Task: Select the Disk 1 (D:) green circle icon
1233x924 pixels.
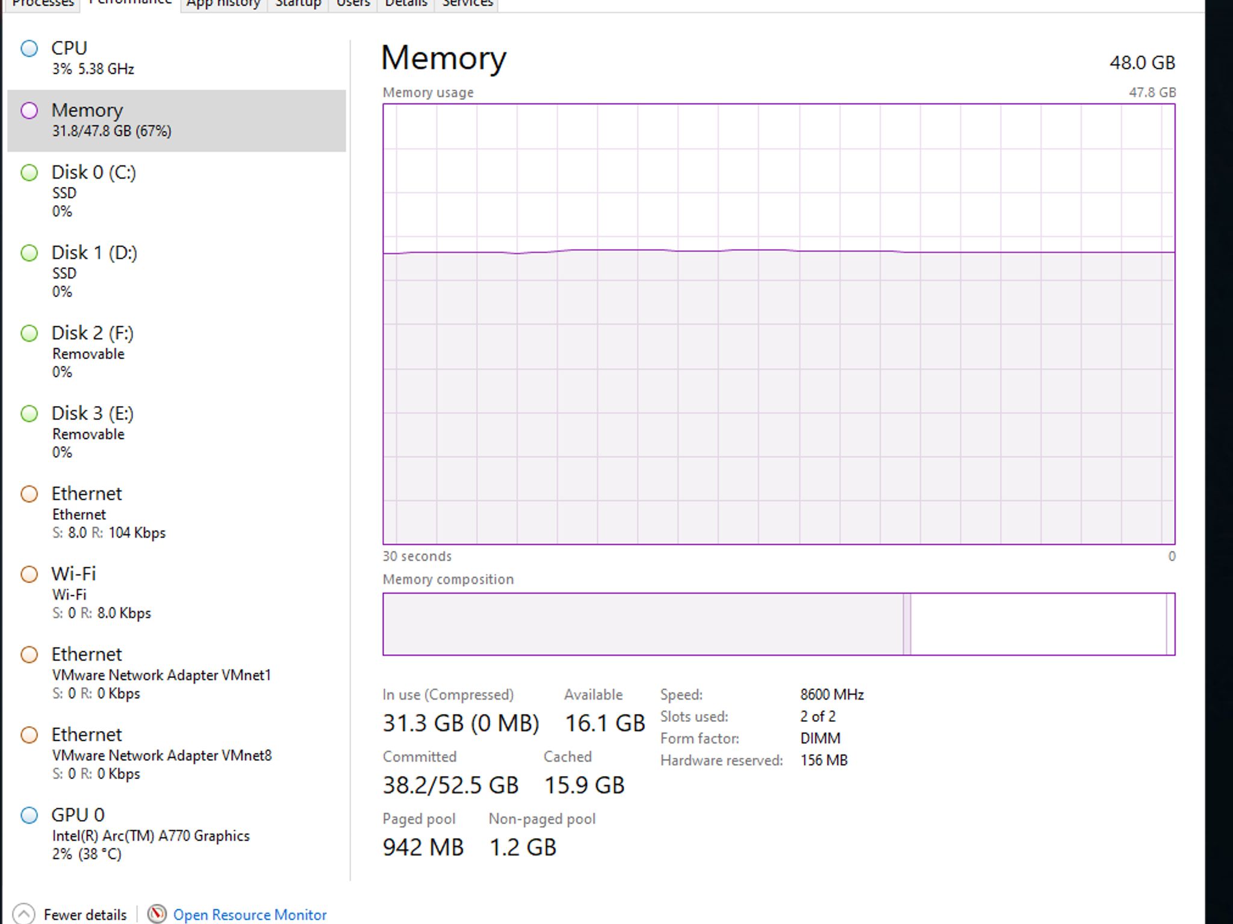Action: click(x=29, y=253)
